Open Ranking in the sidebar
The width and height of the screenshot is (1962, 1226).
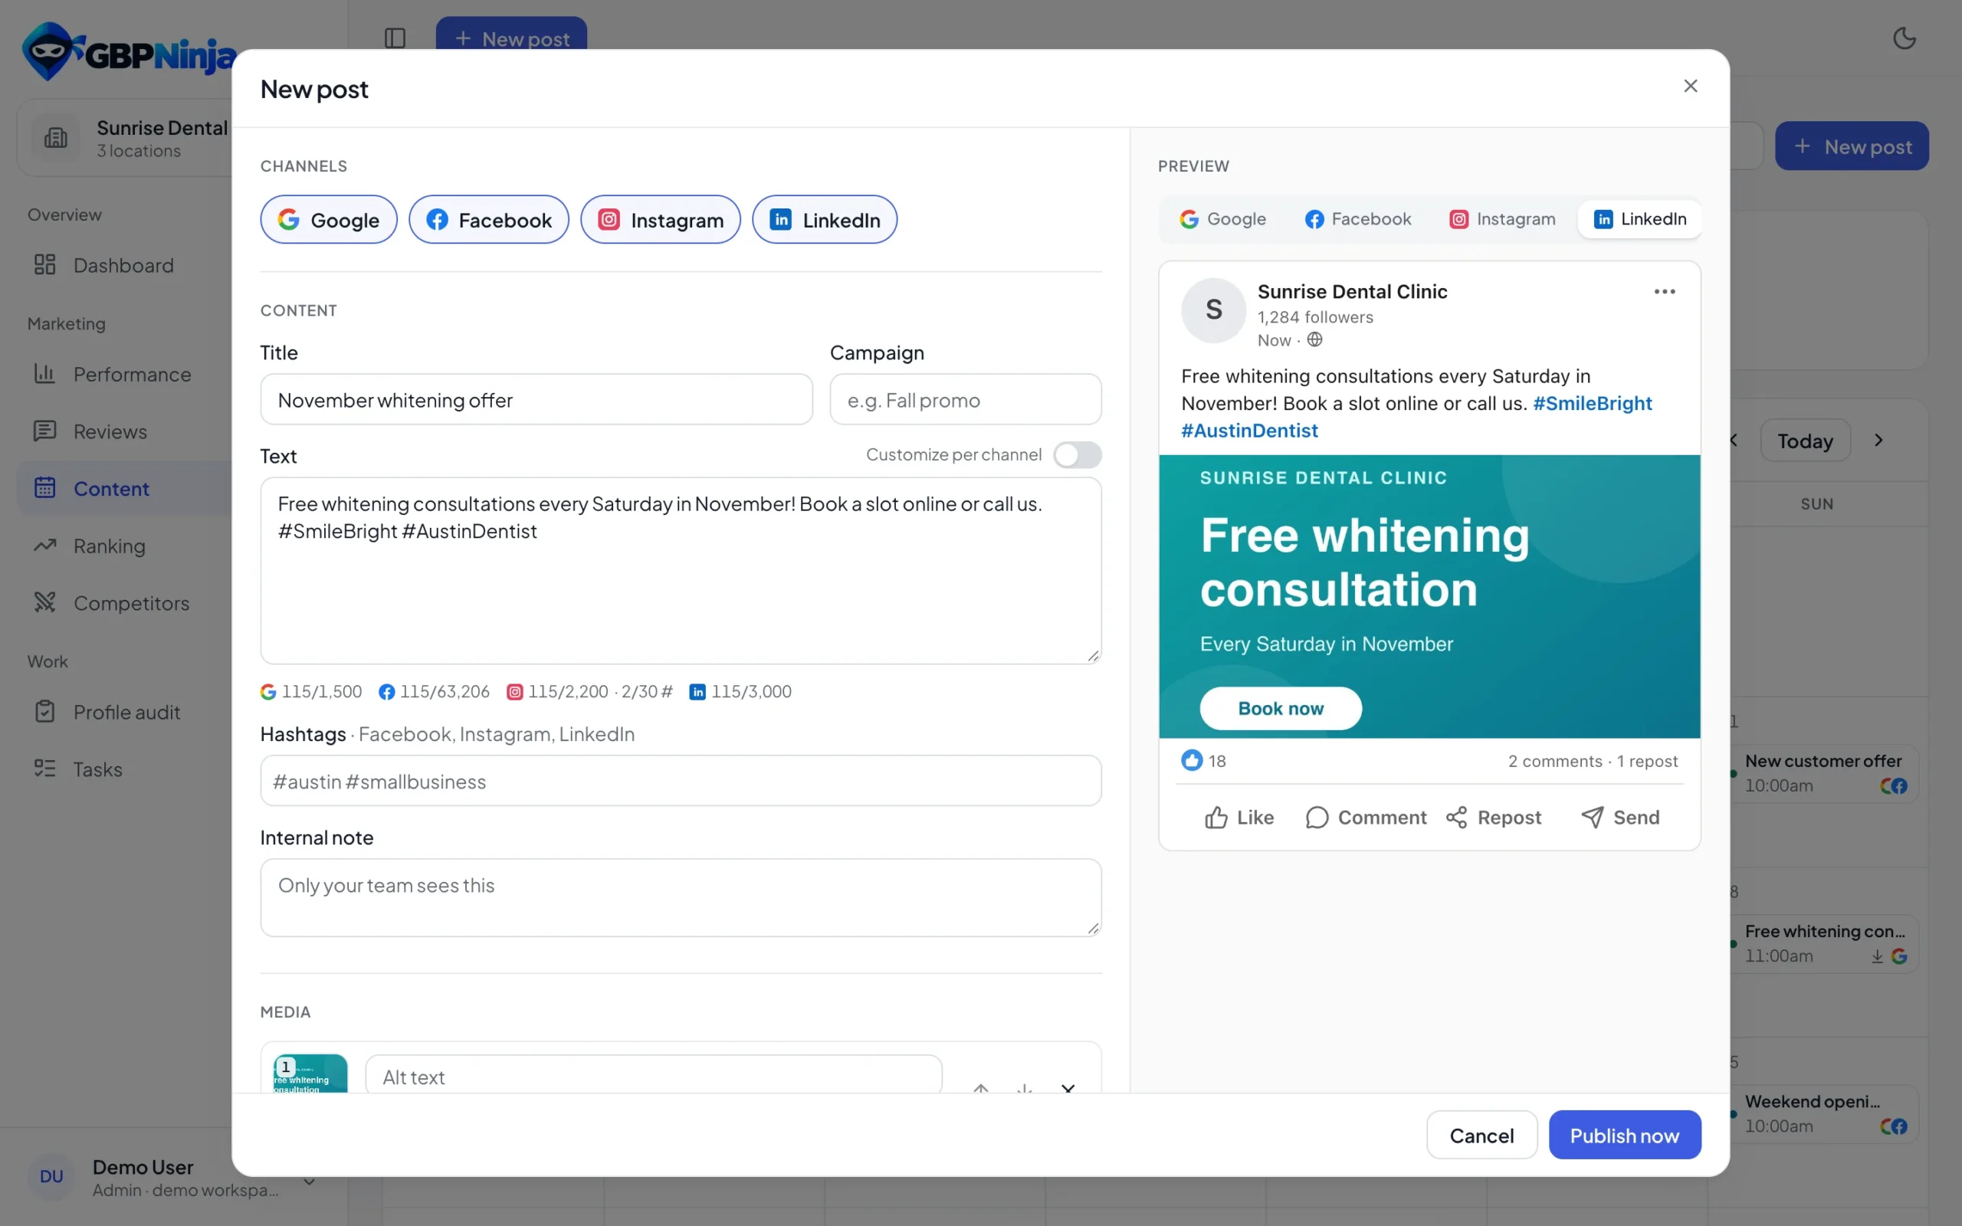click(124, 546)
